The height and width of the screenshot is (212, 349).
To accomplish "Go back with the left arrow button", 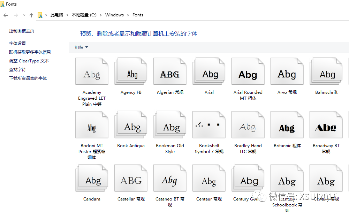I will [6, 15].
